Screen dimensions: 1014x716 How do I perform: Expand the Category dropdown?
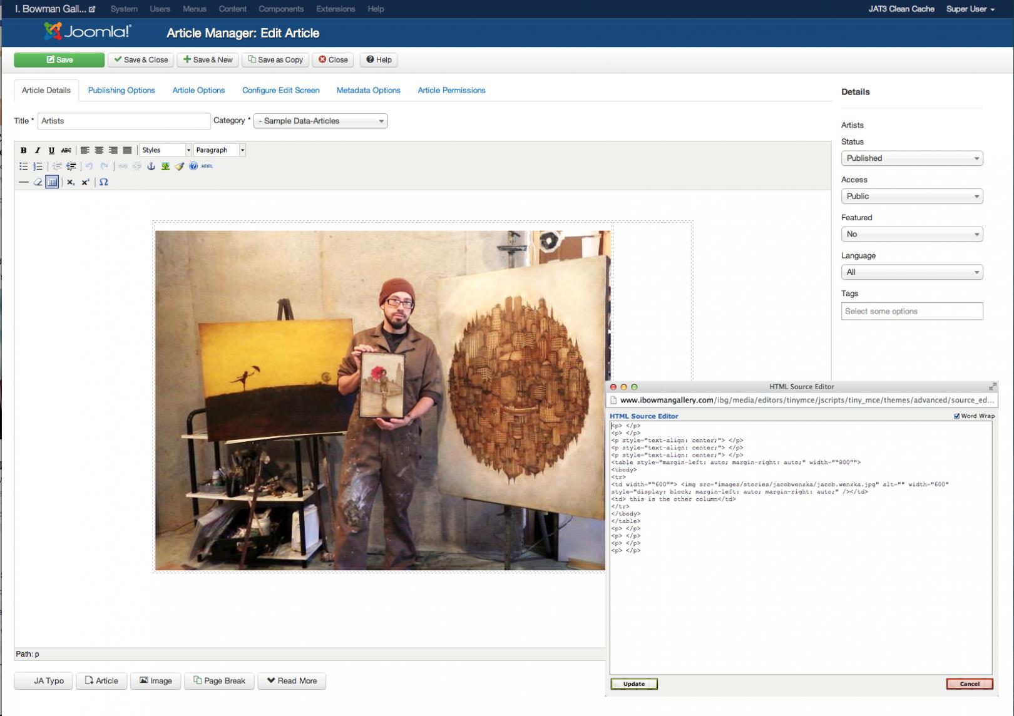320,121
